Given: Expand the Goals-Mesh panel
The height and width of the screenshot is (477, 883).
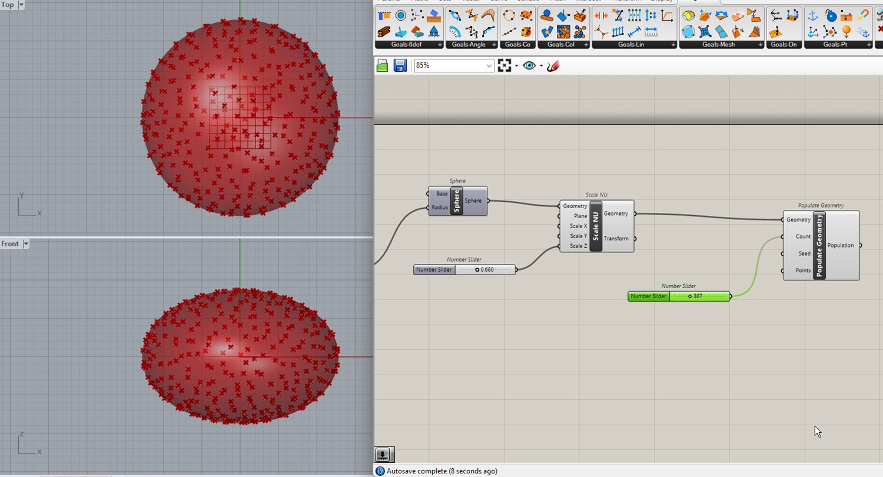Looking at the screenshot, I should pyautogui.click(x=761, y=45).
